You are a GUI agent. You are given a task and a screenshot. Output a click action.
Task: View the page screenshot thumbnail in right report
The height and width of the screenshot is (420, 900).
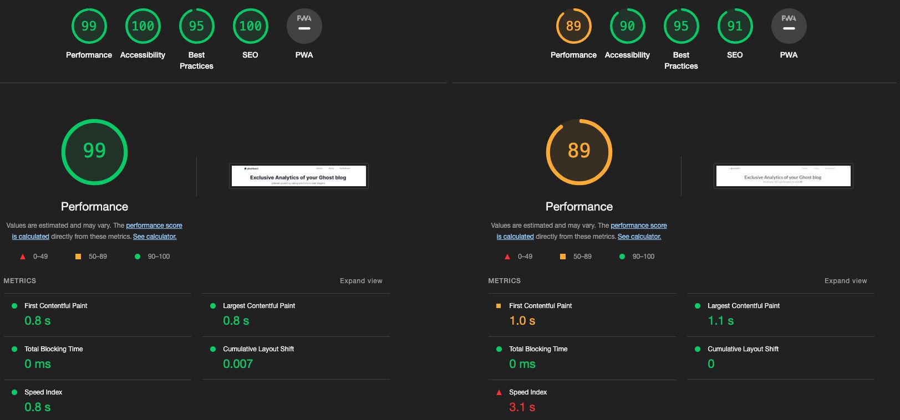[x=783, y=176]
